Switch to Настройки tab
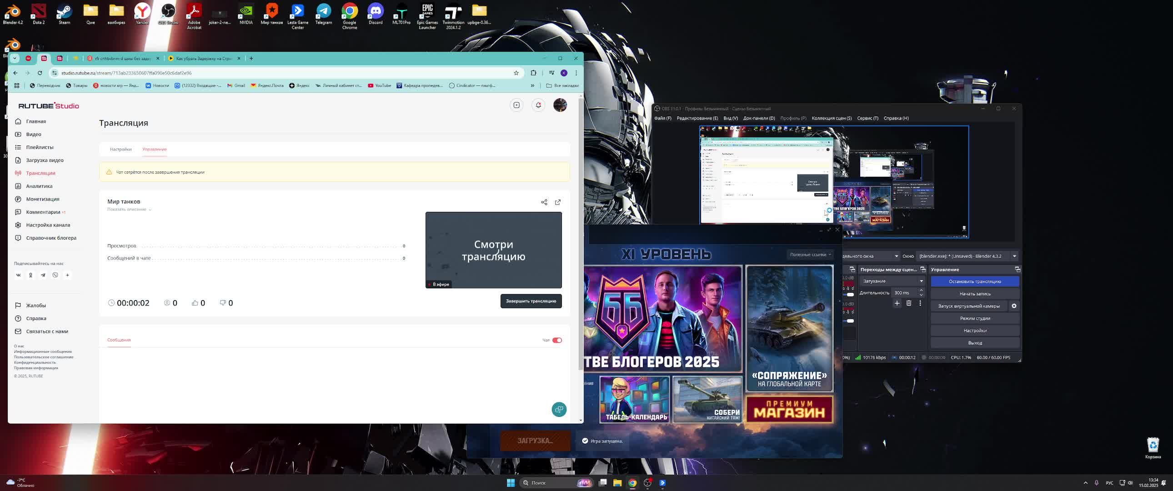1173x491 pixels. tap(120, 150)
